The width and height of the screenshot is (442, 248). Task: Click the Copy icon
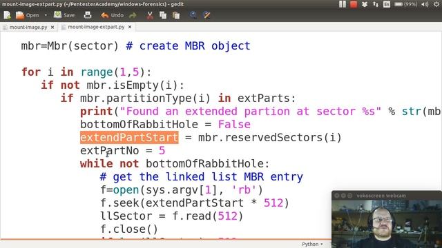pyautogui.click(x=163, y=15)
